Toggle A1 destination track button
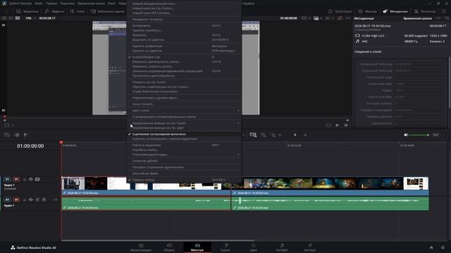 pyautogui.click(x=16, y=200)
